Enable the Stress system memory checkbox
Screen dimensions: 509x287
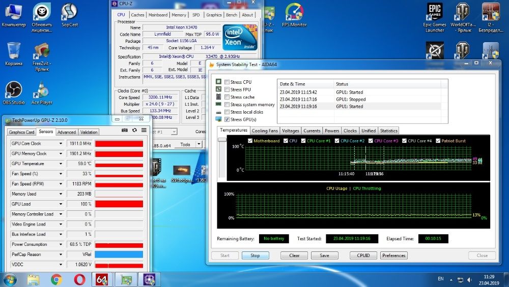227,104
